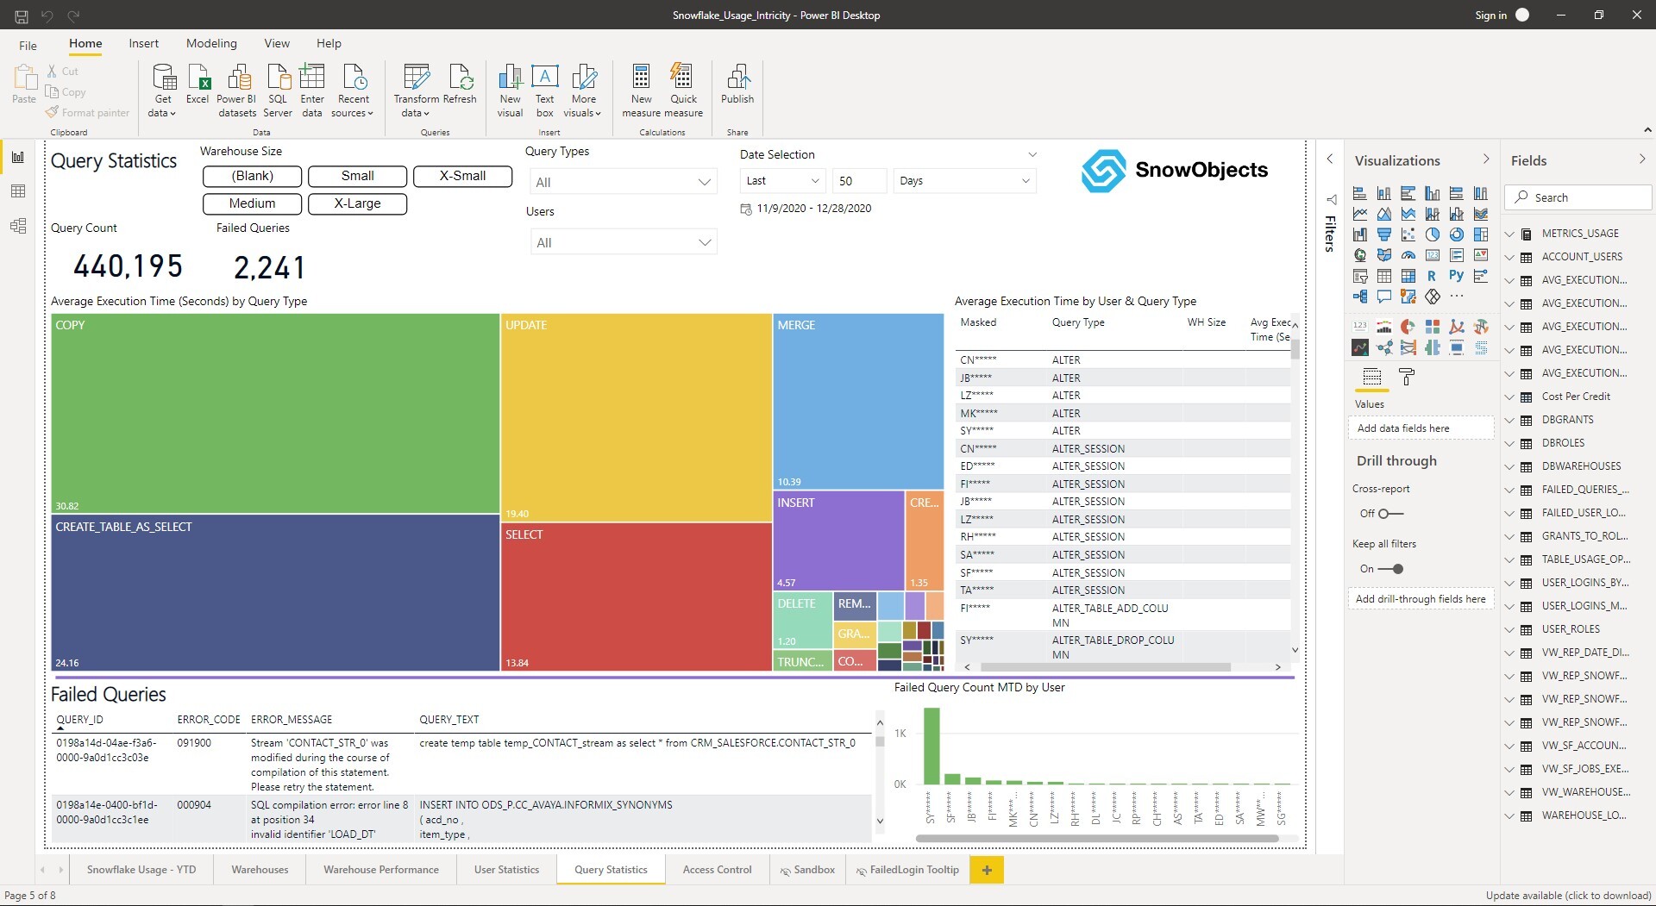
Task: Open the Days period dropdown
Action: pos(964,181)
